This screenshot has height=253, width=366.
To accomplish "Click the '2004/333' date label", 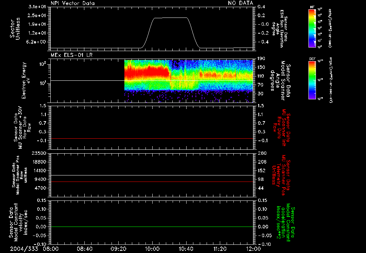I will [x=24, y=249].
